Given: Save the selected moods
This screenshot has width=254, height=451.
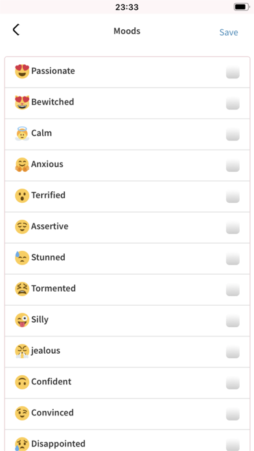Looking at the screenshot, I should point(229,32).
